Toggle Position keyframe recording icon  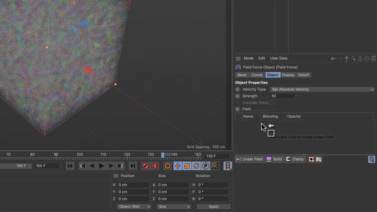coord(177,166)
